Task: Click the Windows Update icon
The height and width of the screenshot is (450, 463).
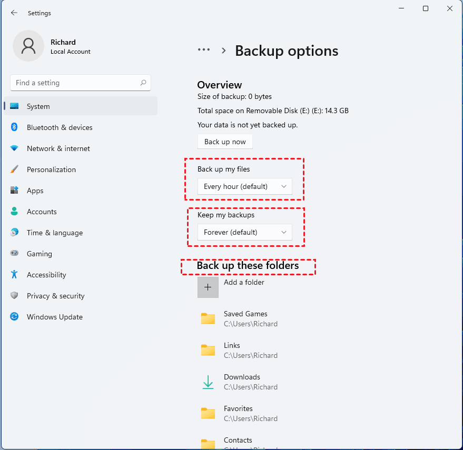Action: coord(14,317)
